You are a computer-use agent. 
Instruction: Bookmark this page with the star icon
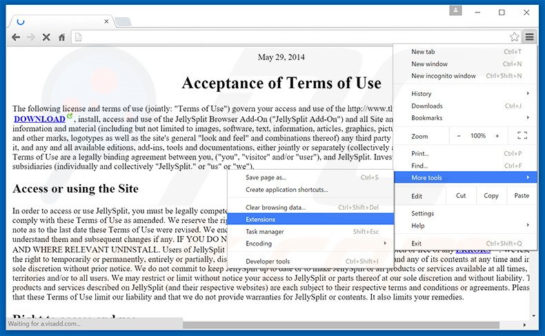(515, 37)
